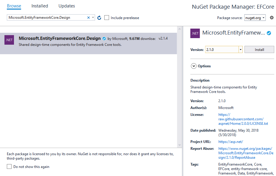Click the Install button
276x176 pixels.
click(259, 49)
